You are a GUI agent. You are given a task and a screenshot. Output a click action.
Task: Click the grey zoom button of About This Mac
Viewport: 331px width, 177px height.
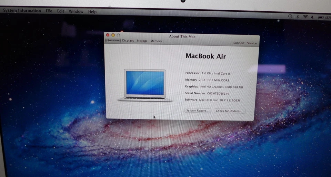click(x=118, y=35)
